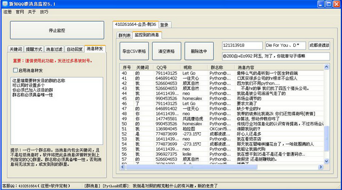The image size is (342, 190).
Task: Select row 55 message 我姐让我搞代购
Action: (222, 149)
